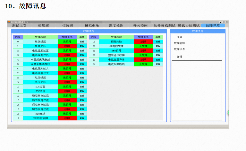Viewport: 246px width, 151px height.
Task: Click the 查看 button for 单体过压
Action: [82, 42]
